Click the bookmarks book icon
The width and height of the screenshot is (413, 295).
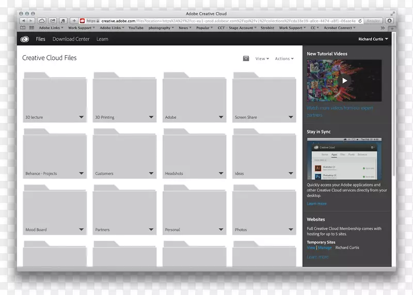point(23,28)
